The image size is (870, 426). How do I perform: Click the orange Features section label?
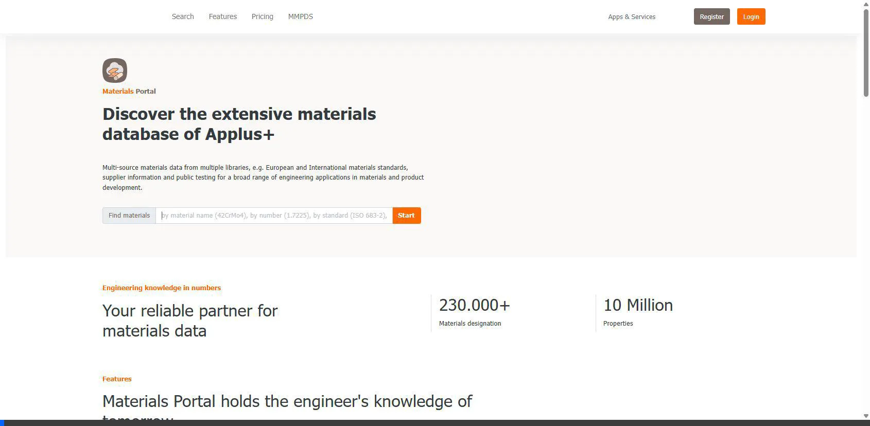117,379
